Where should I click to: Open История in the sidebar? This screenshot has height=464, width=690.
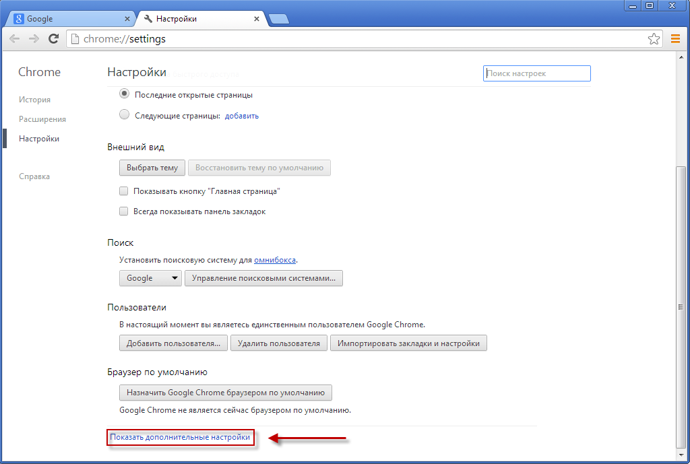tap(34, 100)
